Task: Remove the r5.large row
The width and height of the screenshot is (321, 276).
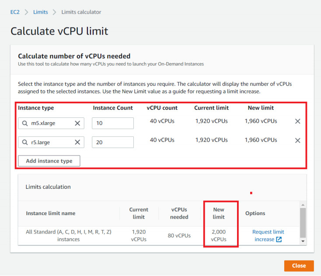Action: point(298,141)
